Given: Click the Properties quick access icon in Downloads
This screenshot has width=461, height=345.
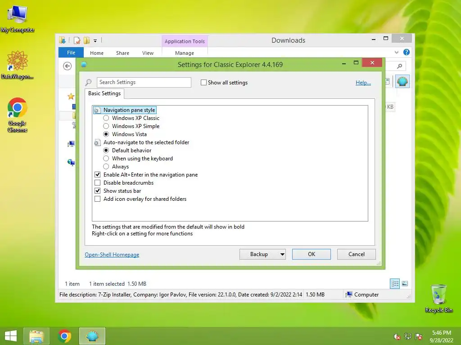Looking at the screenshot, I should point(77,40).
